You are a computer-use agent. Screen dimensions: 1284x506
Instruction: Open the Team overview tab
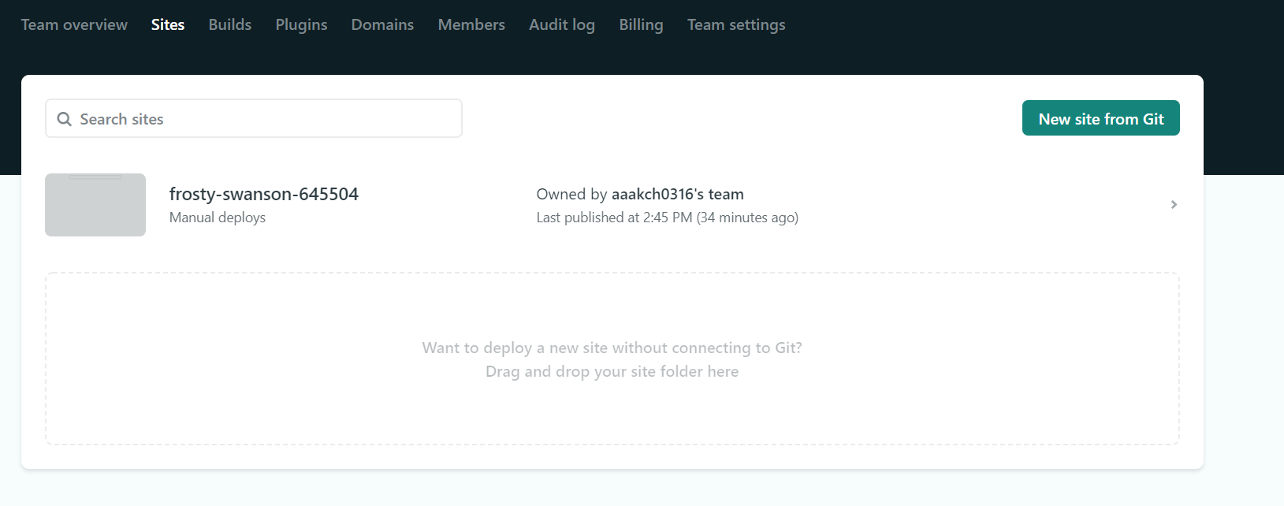[x=74, y=24]
